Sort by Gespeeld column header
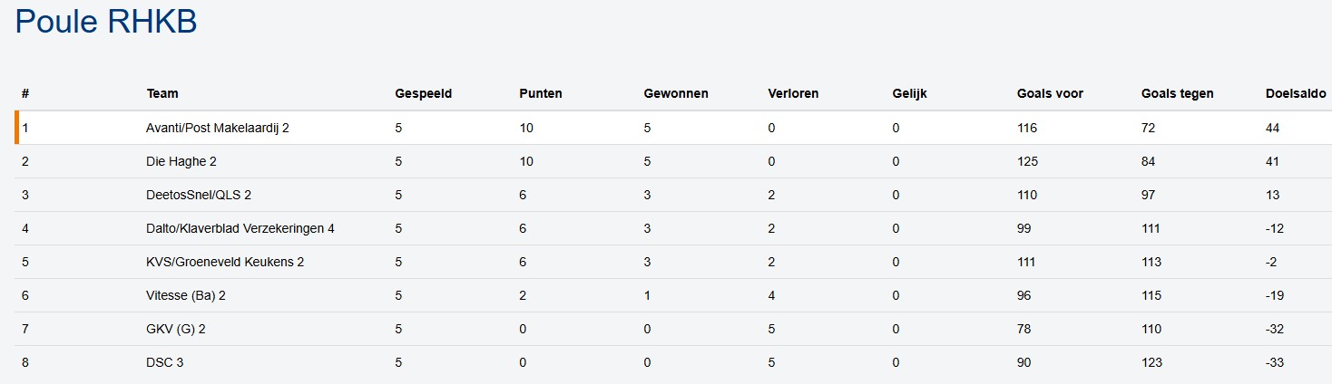 (423, 93)
